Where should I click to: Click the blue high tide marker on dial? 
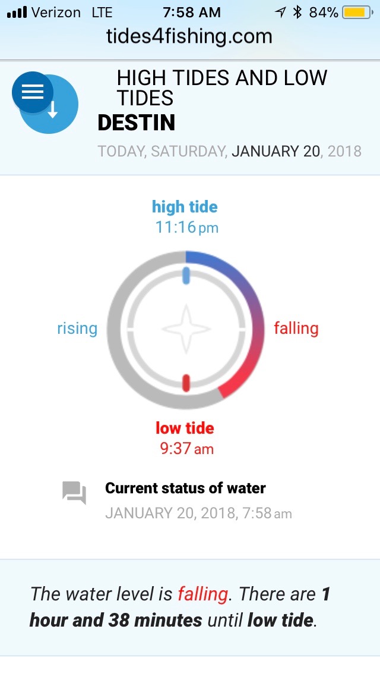(x=186, y=276)
